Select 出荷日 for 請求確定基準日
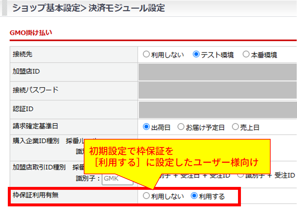Image resolution: width=297 pixels, height=208 pixels. (x=146, y=127)
